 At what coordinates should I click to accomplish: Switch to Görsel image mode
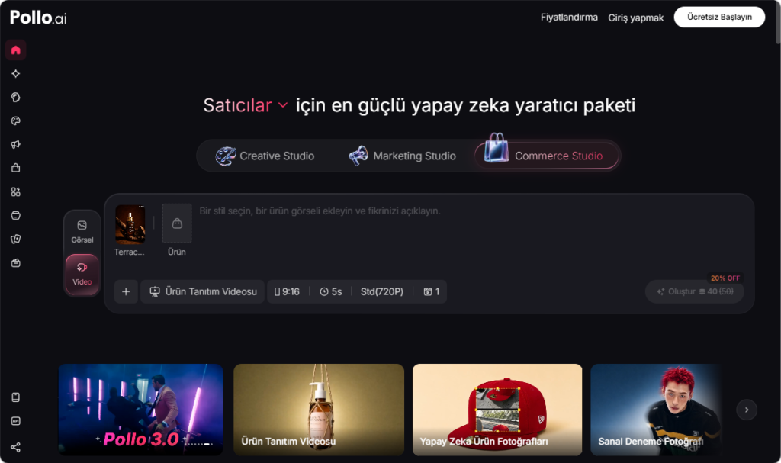pyautogui.click(x=82, y=232)
